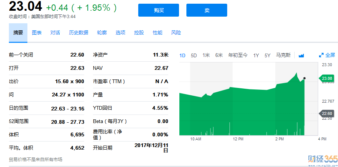Open the 轮廓 profile tab
338x167 pixels.
[102, 33]
